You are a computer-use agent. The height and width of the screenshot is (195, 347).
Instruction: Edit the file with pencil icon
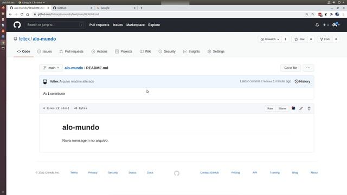(x=301, y=108)
